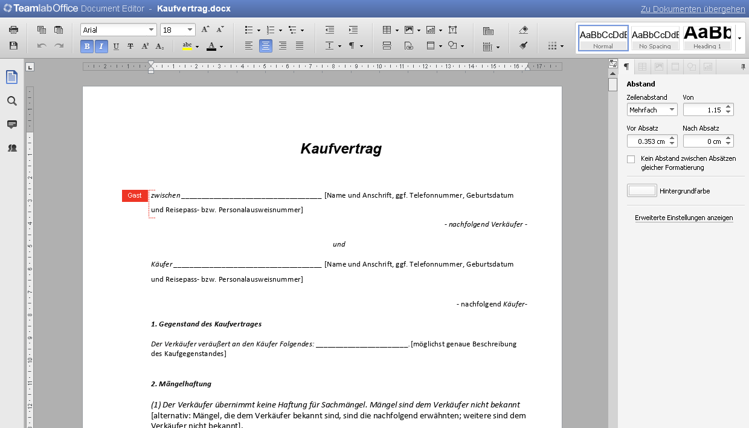Viewport: 749px width, 428px height.
Task: Switch to image settings tab
Action: 659,66
